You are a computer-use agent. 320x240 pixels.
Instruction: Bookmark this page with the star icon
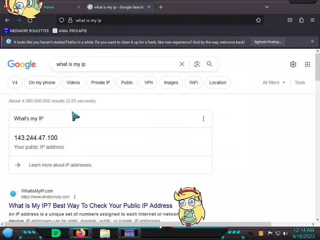coord(258,20)
